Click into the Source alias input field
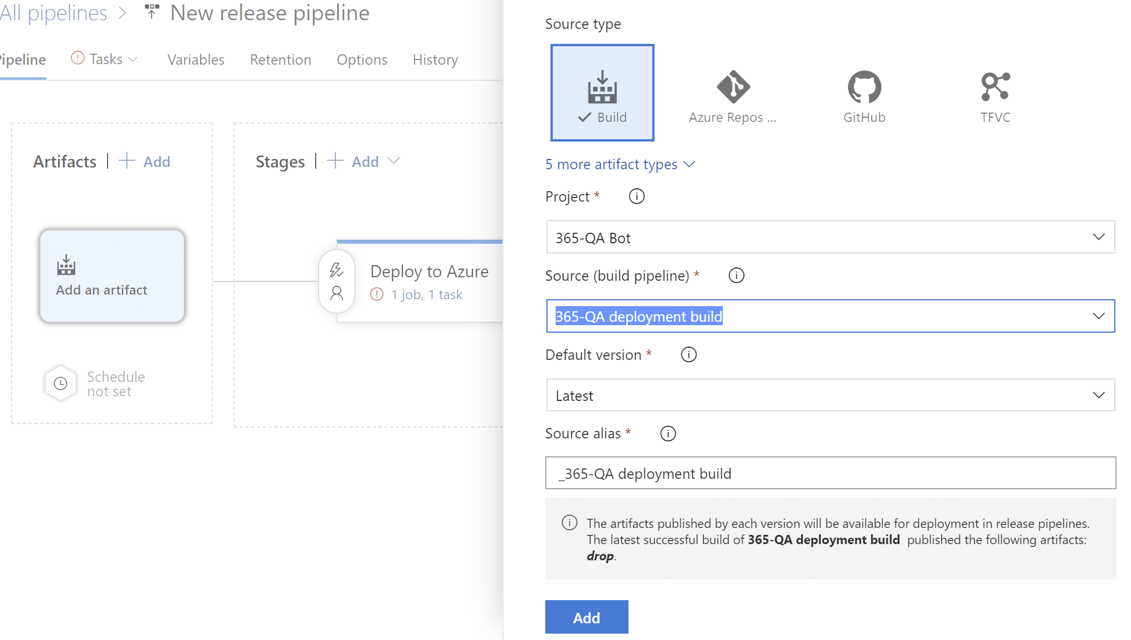Screen dimensions: 1131x640 [830, 473]
